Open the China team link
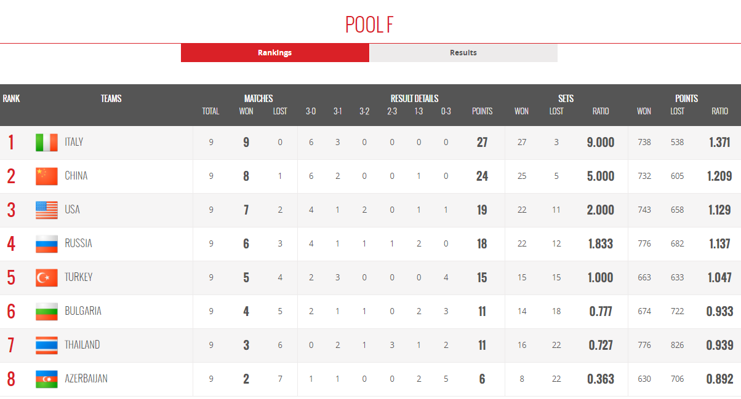 [x=76, y=176]
